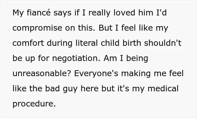Click the word "shouldn't"

[x=163, y=43]
